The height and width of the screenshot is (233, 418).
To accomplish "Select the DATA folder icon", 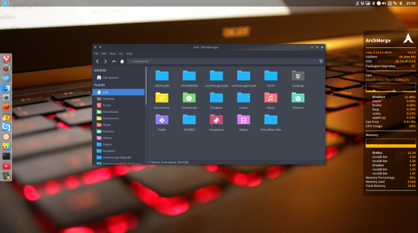I will [271, 76].
